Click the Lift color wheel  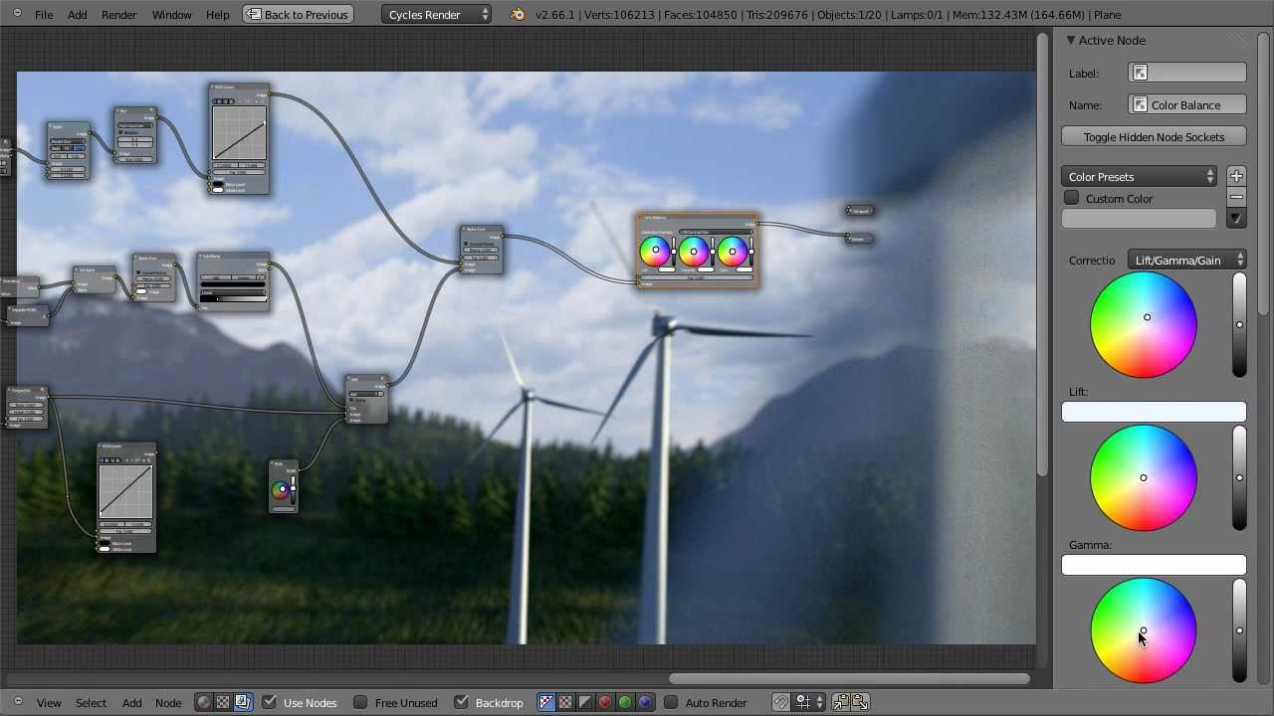[x=1143, y=325]
